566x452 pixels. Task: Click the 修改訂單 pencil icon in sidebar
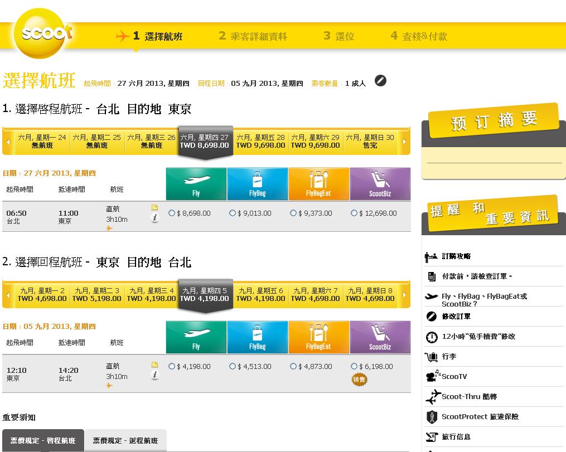point(432,317)
